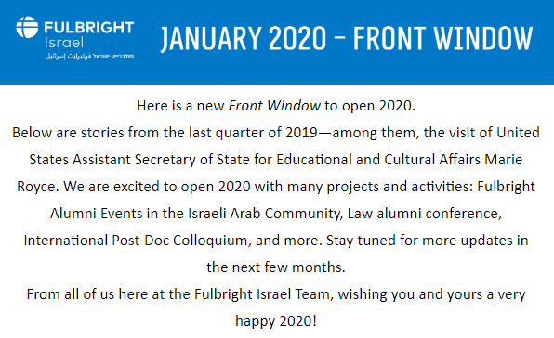This screenshot has width=554, height=338.
Task: Click the FULBRIGHT wordmark in header
Action: [x=88, y=28]
